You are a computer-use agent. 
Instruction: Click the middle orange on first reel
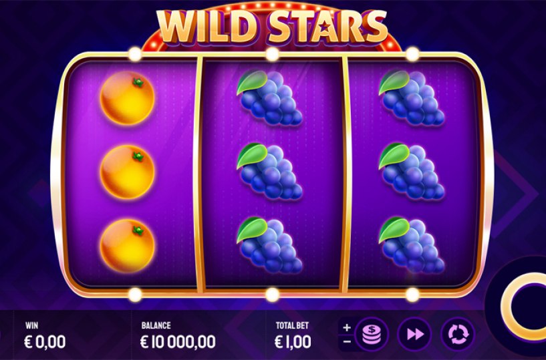pyautogui.click(x=128, y=172)
